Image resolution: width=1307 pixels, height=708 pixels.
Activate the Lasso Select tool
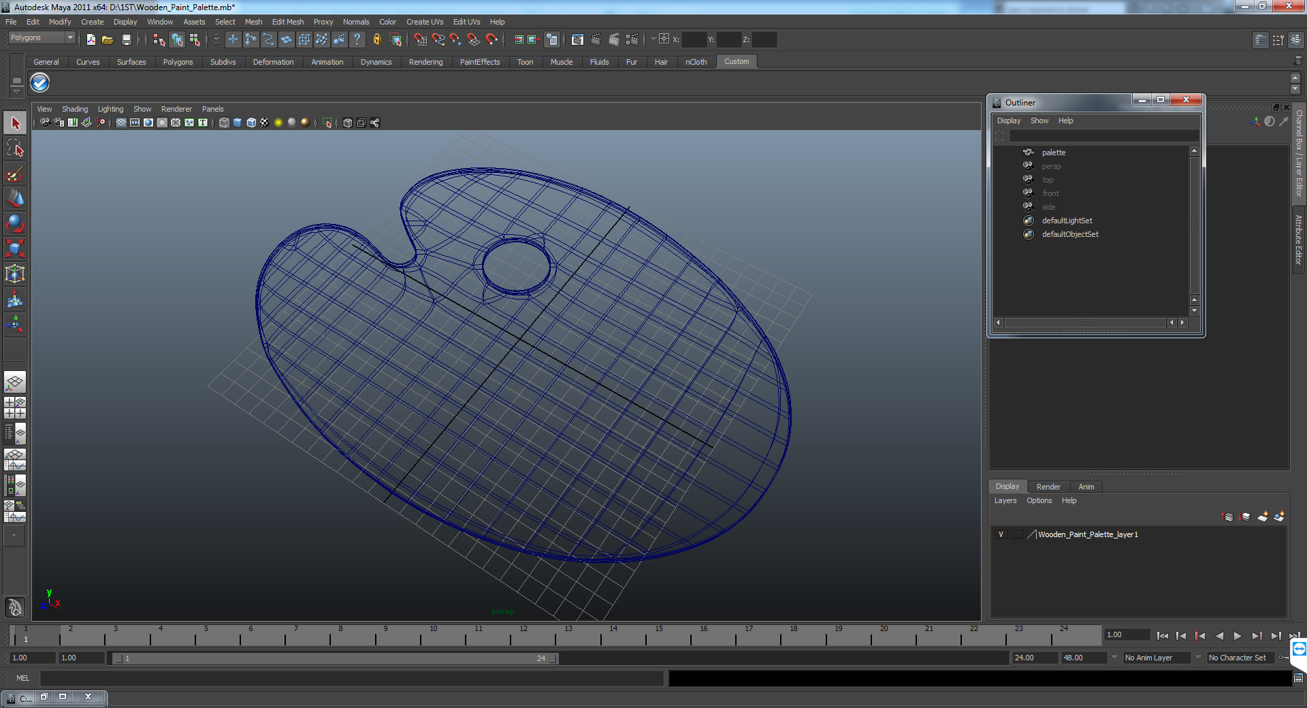(15, 148)
